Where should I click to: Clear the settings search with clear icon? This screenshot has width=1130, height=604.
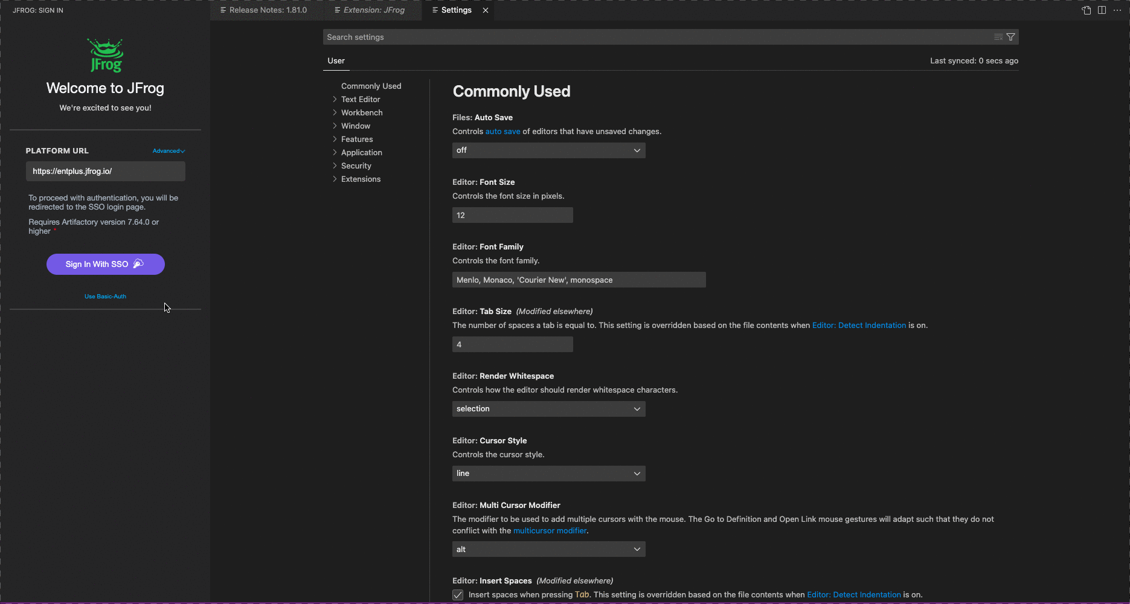coord(997,37)
